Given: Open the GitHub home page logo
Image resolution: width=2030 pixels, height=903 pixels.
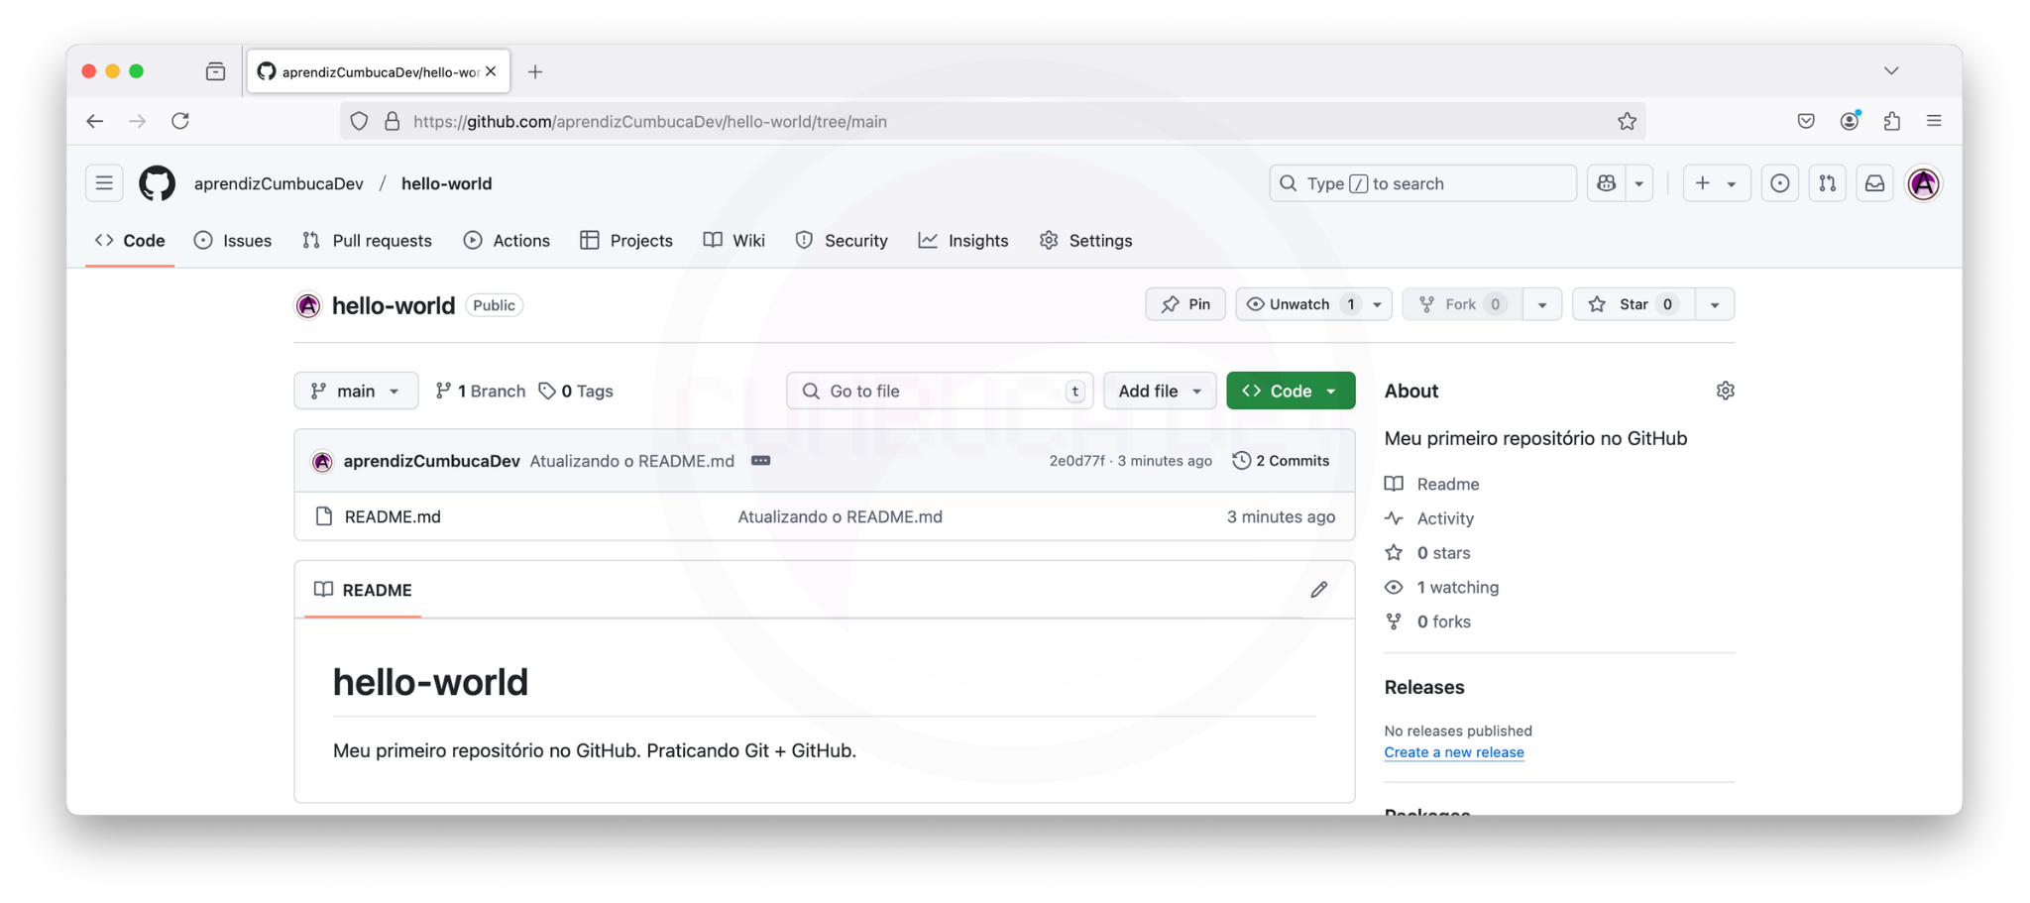Looking at the screenshot, I should tap(156, 182).
